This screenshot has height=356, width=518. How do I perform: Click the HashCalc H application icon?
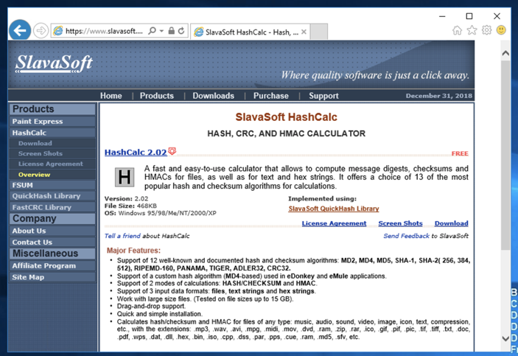(x=125, y=177)
